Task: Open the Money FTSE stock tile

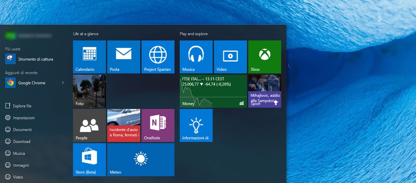Action: tap(213, 91)
